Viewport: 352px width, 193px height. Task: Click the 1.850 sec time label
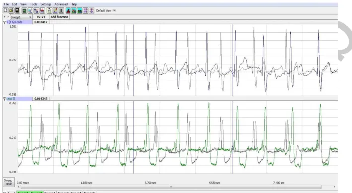click(x=87, y=183)
